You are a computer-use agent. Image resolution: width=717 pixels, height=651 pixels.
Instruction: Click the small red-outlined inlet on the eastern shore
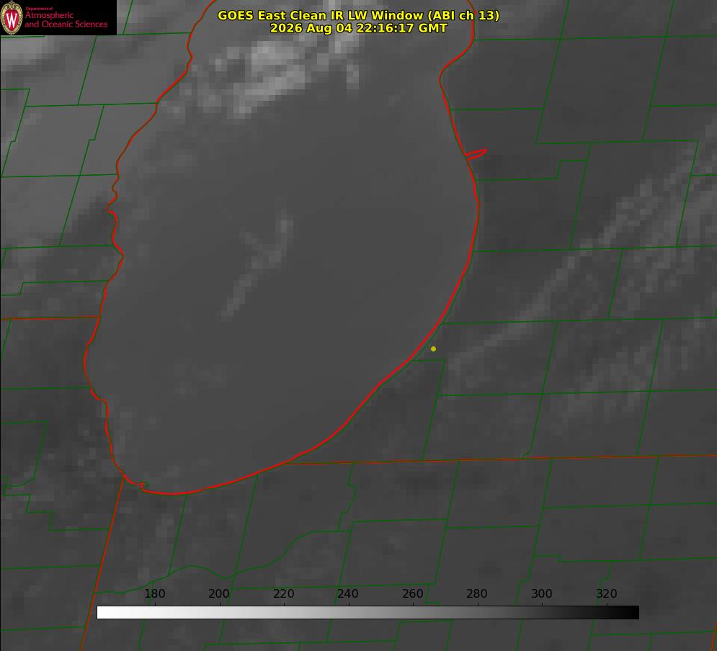pos(476,154)
